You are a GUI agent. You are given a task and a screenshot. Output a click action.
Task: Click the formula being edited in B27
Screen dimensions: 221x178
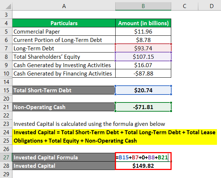143,158
